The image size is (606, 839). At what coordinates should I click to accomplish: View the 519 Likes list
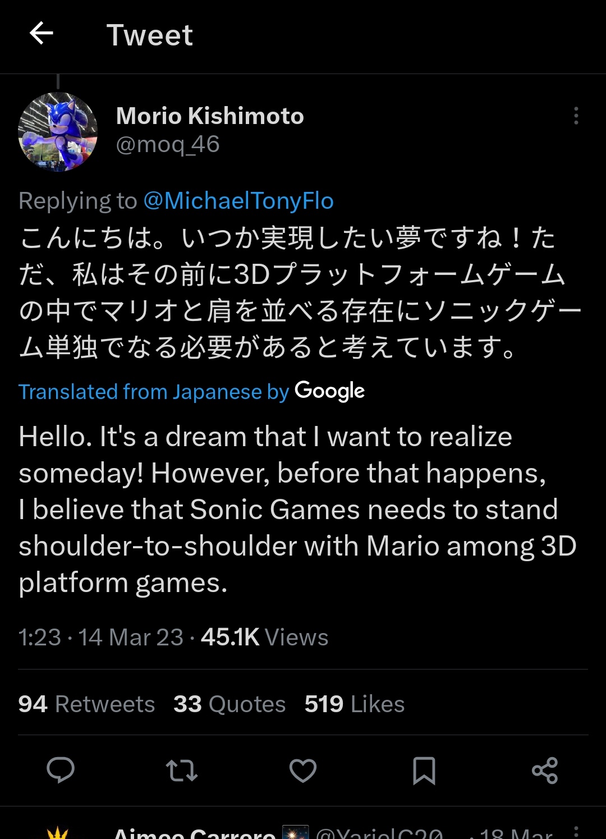(x=354, y=704)
